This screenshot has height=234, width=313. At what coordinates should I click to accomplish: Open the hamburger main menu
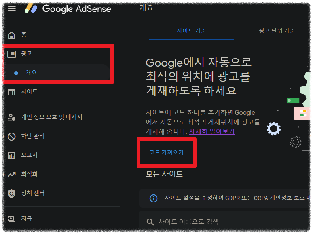coord(12,8)
